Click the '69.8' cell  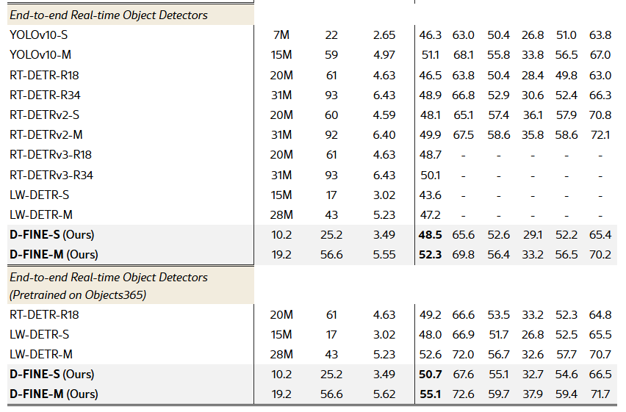coord(464,255)
